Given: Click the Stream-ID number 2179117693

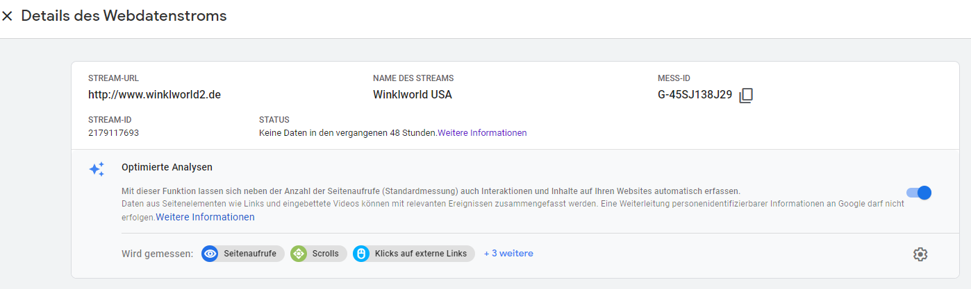Looking at the screenshot, I should click(113, 132).
